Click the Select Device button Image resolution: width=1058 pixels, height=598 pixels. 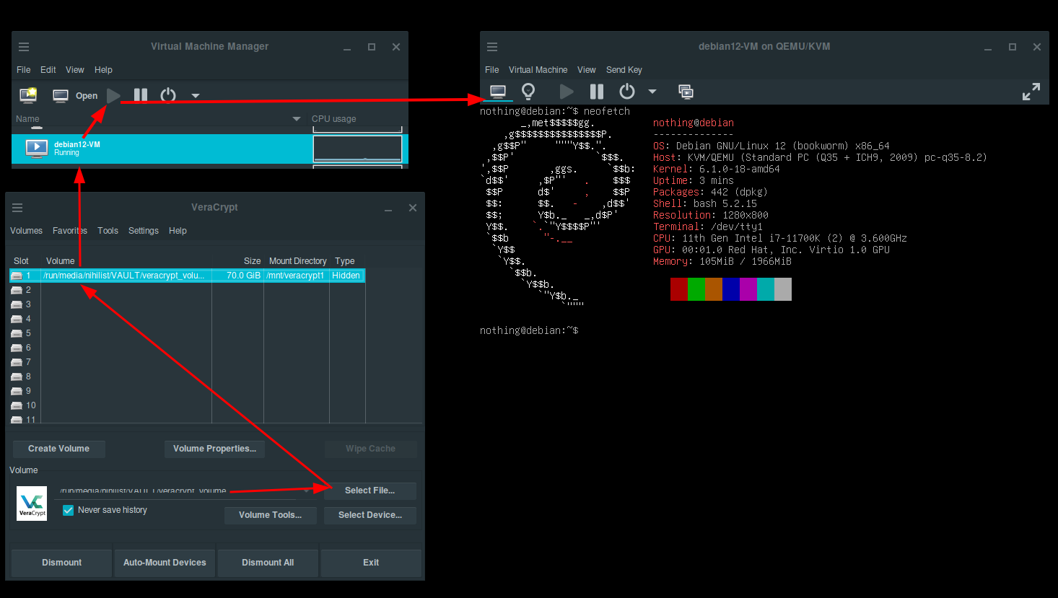pos(370,515)
